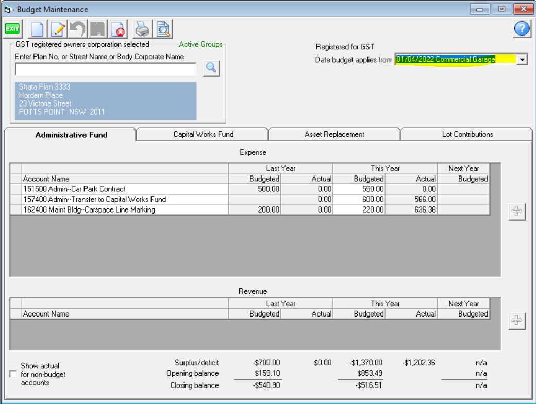This screenshot has width=536, height=404.
Task: Create a new budget with the blank page icon
Action: [38, 29]
